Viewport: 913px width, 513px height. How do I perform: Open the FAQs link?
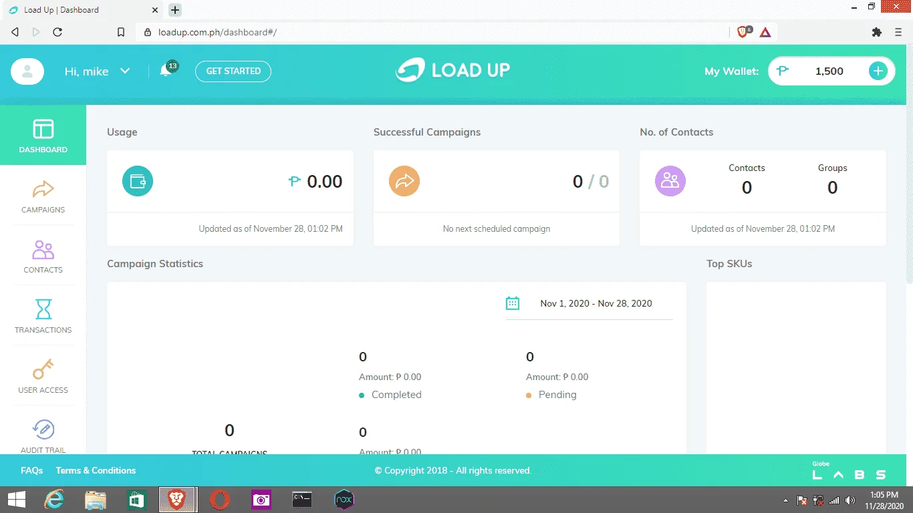(x=32, y=470)
